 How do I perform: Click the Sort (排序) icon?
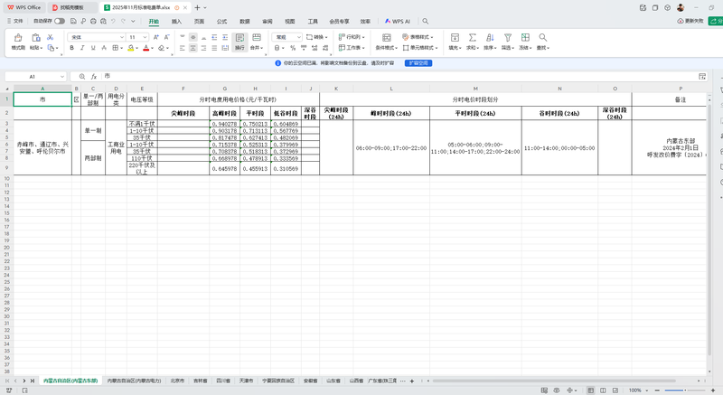[x=489, y=38]
